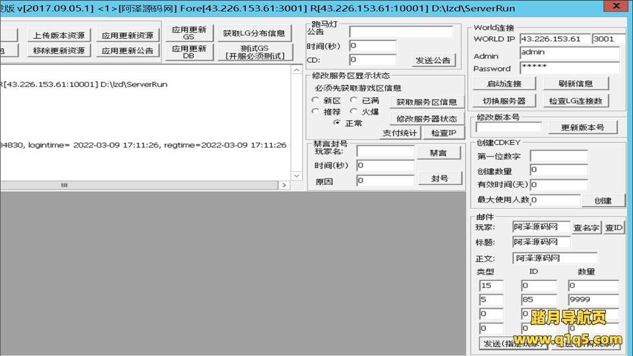Click the 跑马灯 公告 text field
Image resolution: width=633 pixels, height=356 pixels.
pyautogui.click(x=401, y=32)
